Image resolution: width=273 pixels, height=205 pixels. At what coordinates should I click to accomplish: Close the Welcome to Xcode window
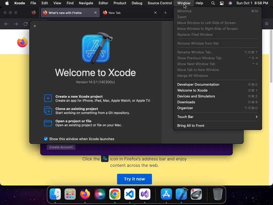point(35,26)
